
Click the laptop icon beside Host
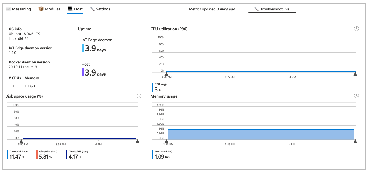coord(70,9)
